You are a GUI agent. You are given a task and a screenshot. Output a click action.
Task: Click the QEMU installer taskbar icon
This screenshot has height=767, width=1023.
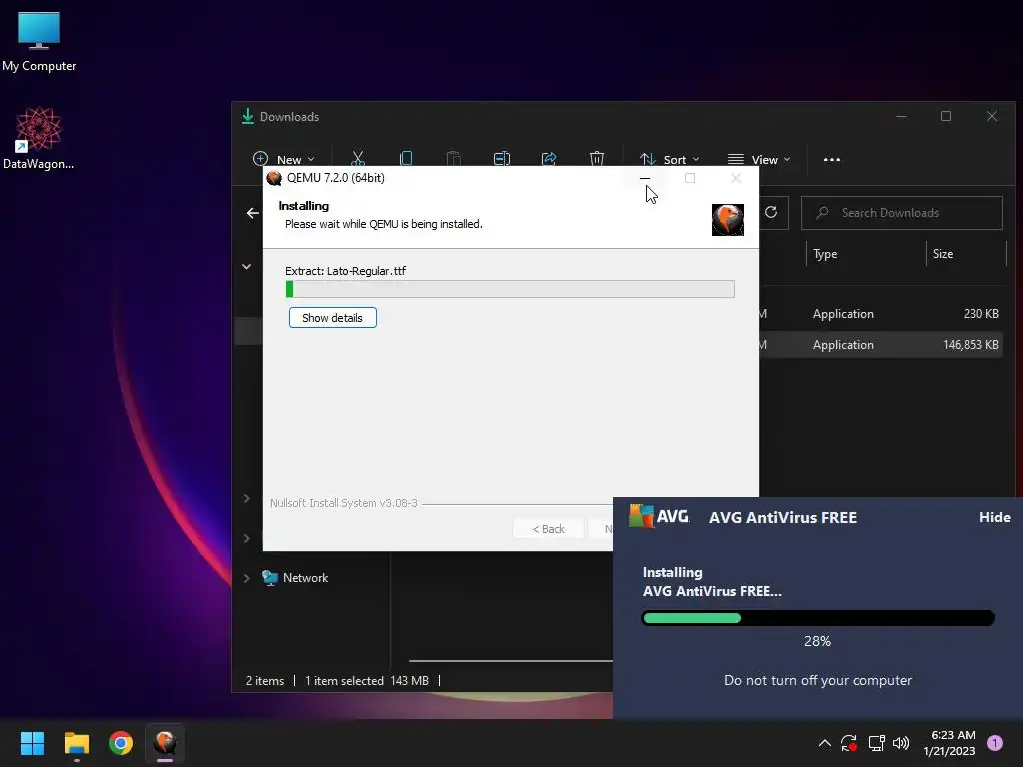click(x=165, y=743)
